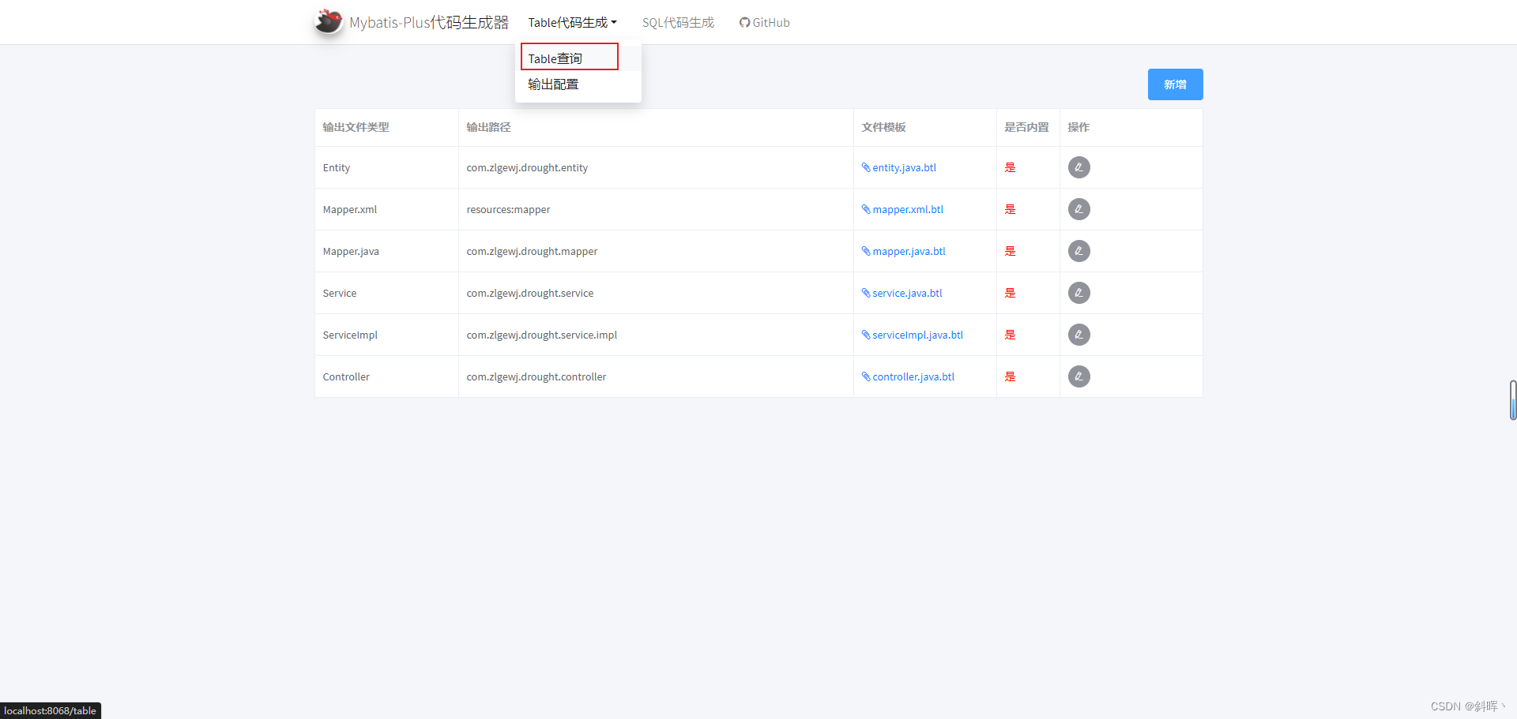
Task: Open the service.java.btl template link
Action: pos(905,293)
